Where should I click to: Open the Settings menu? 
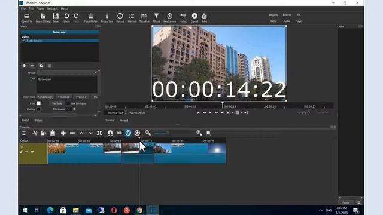[52, 8]
